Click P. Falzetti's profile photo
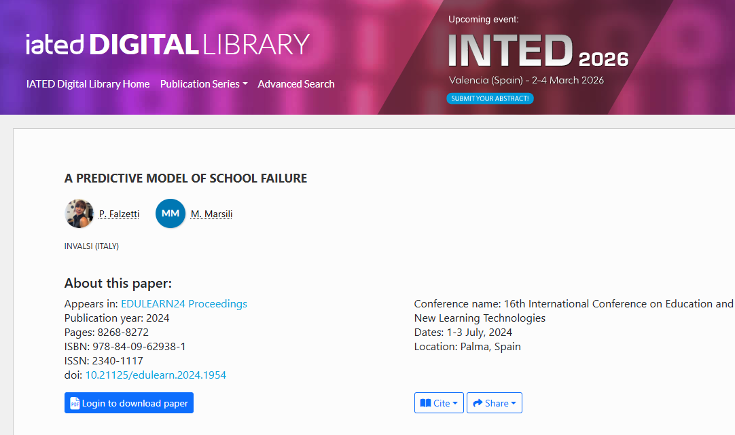 tap(79, 214)
